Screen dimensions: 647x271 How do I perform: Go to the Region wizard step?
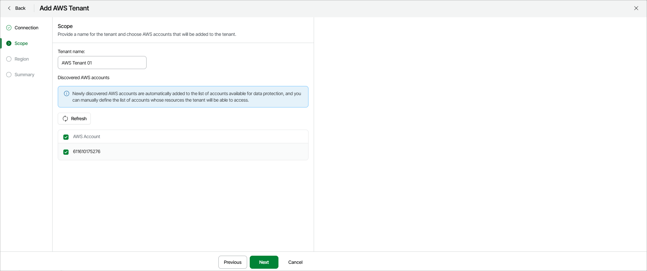pyautogui.click(x=22, y=59)
